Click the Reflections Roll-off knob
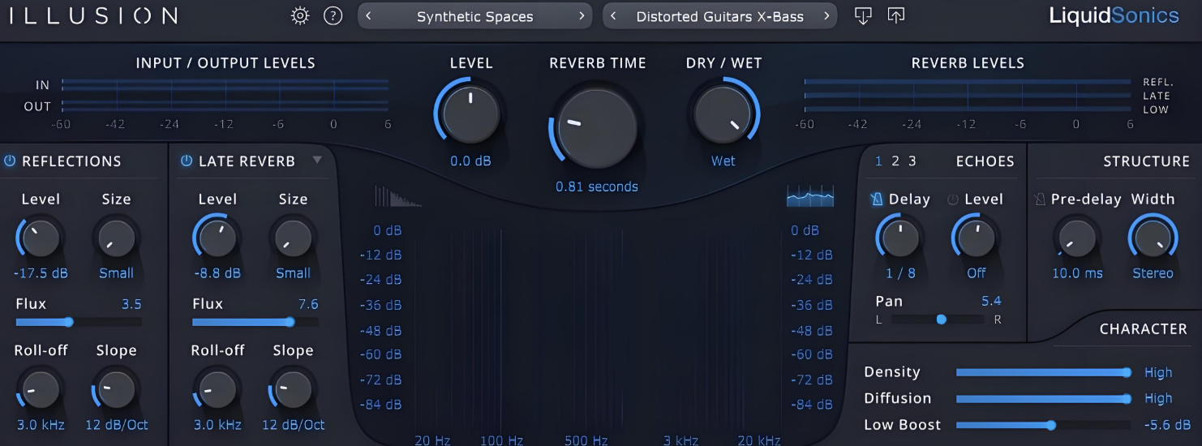The width and height of the screenshot is (1202, 446). click(40, 390)
